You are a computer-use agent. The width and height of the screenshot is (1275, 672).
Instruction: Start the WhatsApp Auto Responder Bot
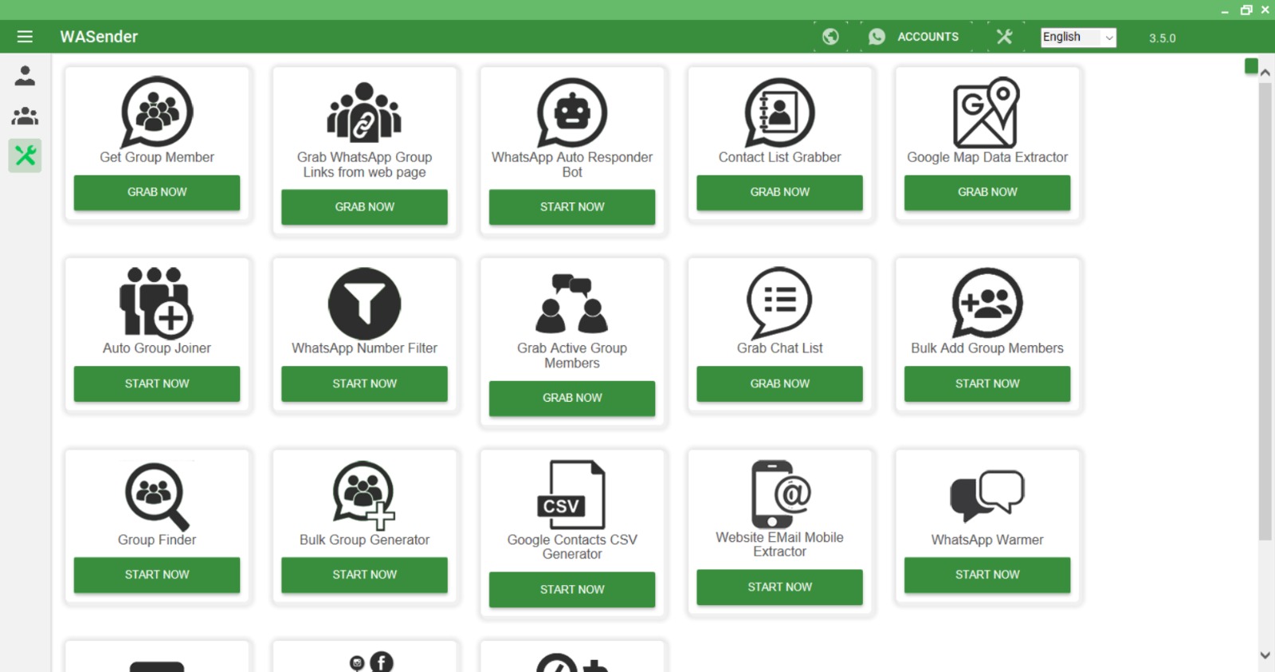coord(572,206)
